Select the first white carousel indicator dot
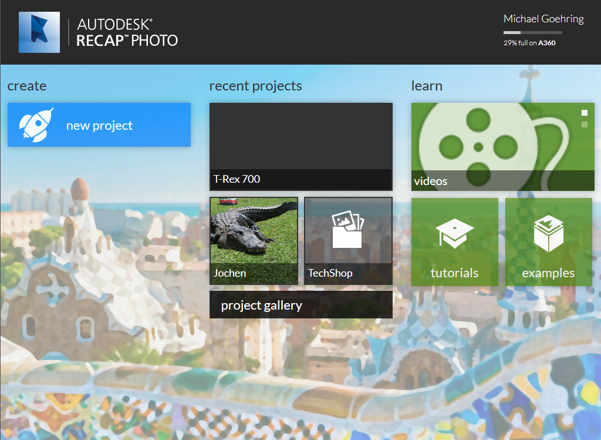This screenshot has width=601, height=440. [585, 113]
